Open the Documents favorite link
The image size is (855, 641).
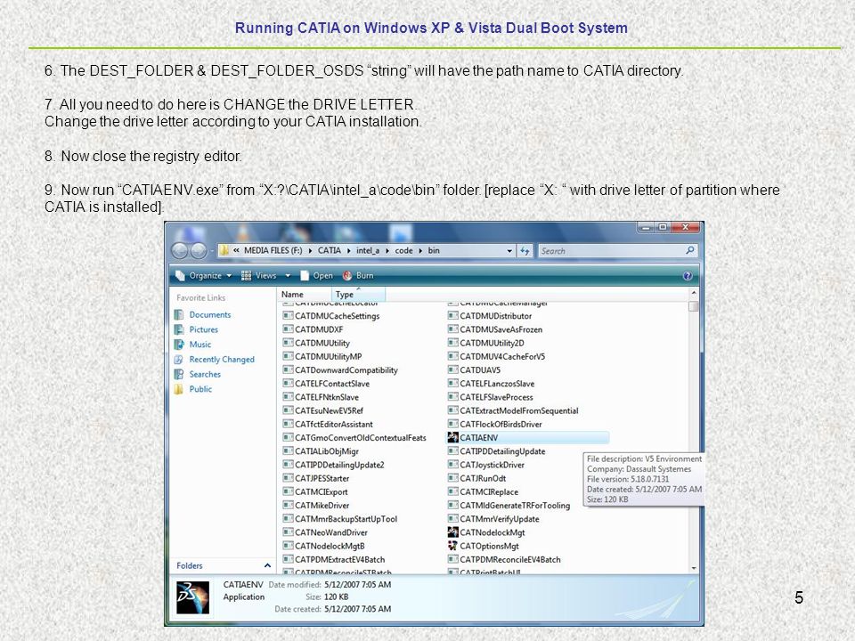210,314
